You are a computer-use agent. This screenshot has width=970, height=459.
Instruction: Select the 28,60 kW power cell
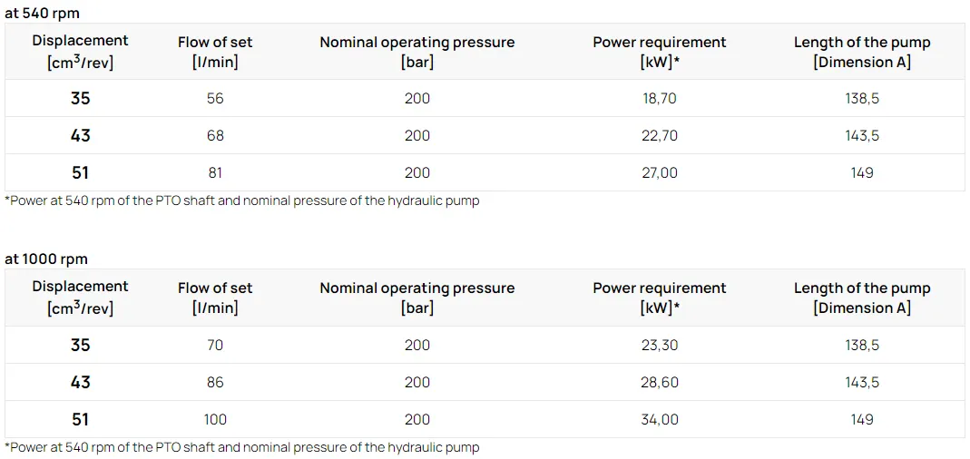(660, 382)
